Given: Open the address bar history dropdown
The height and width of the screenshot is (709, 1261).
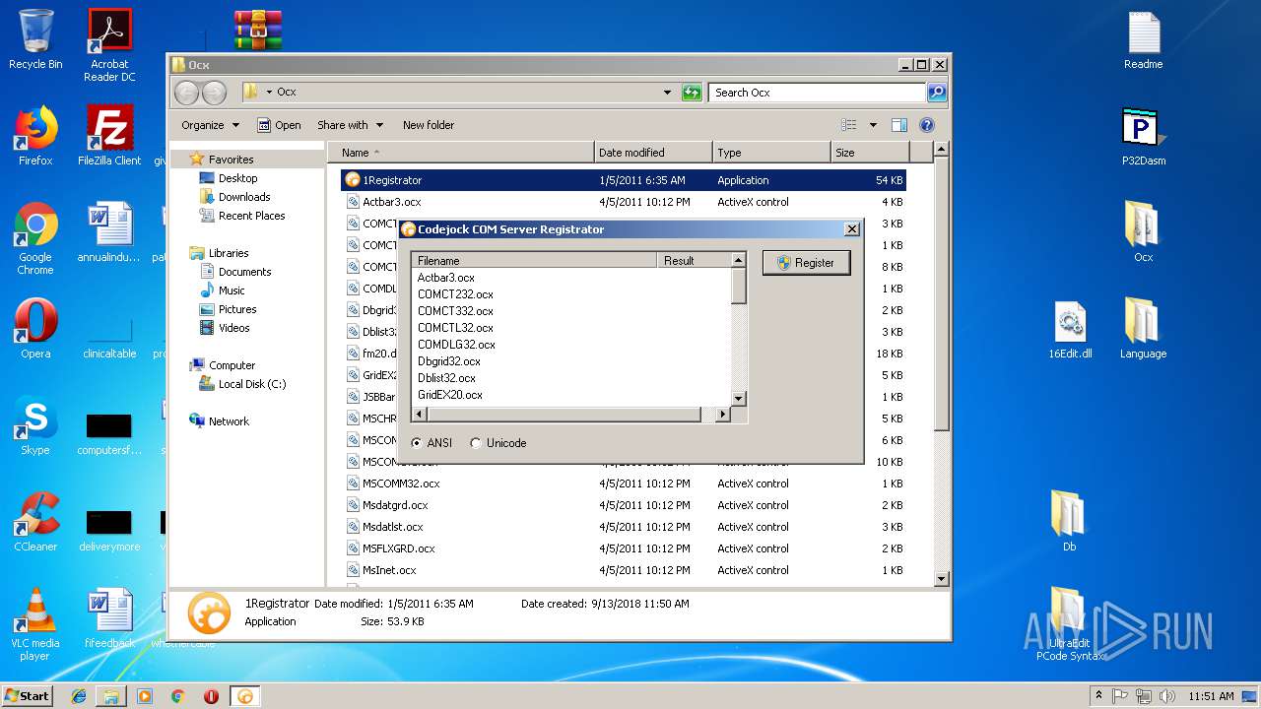Looking at the screenshot, I should [668, 93].
